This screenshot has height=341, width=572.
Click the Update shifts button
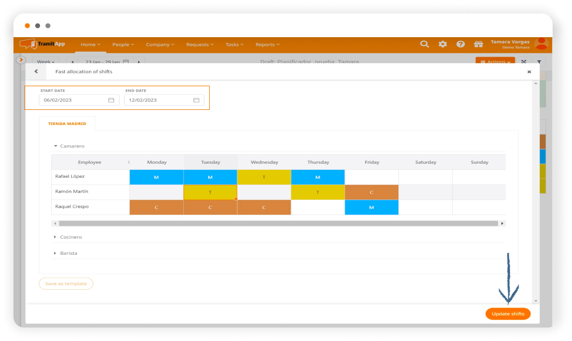pos(507,314)
